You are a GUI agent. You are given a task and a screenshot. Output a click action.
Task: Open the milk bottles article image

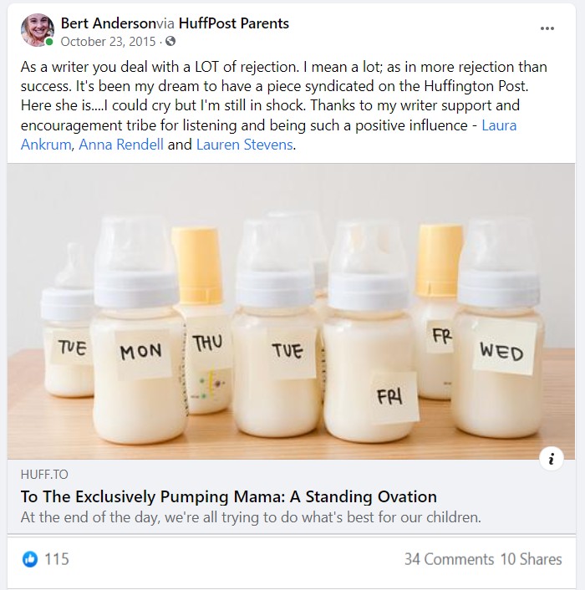point(291,311)
